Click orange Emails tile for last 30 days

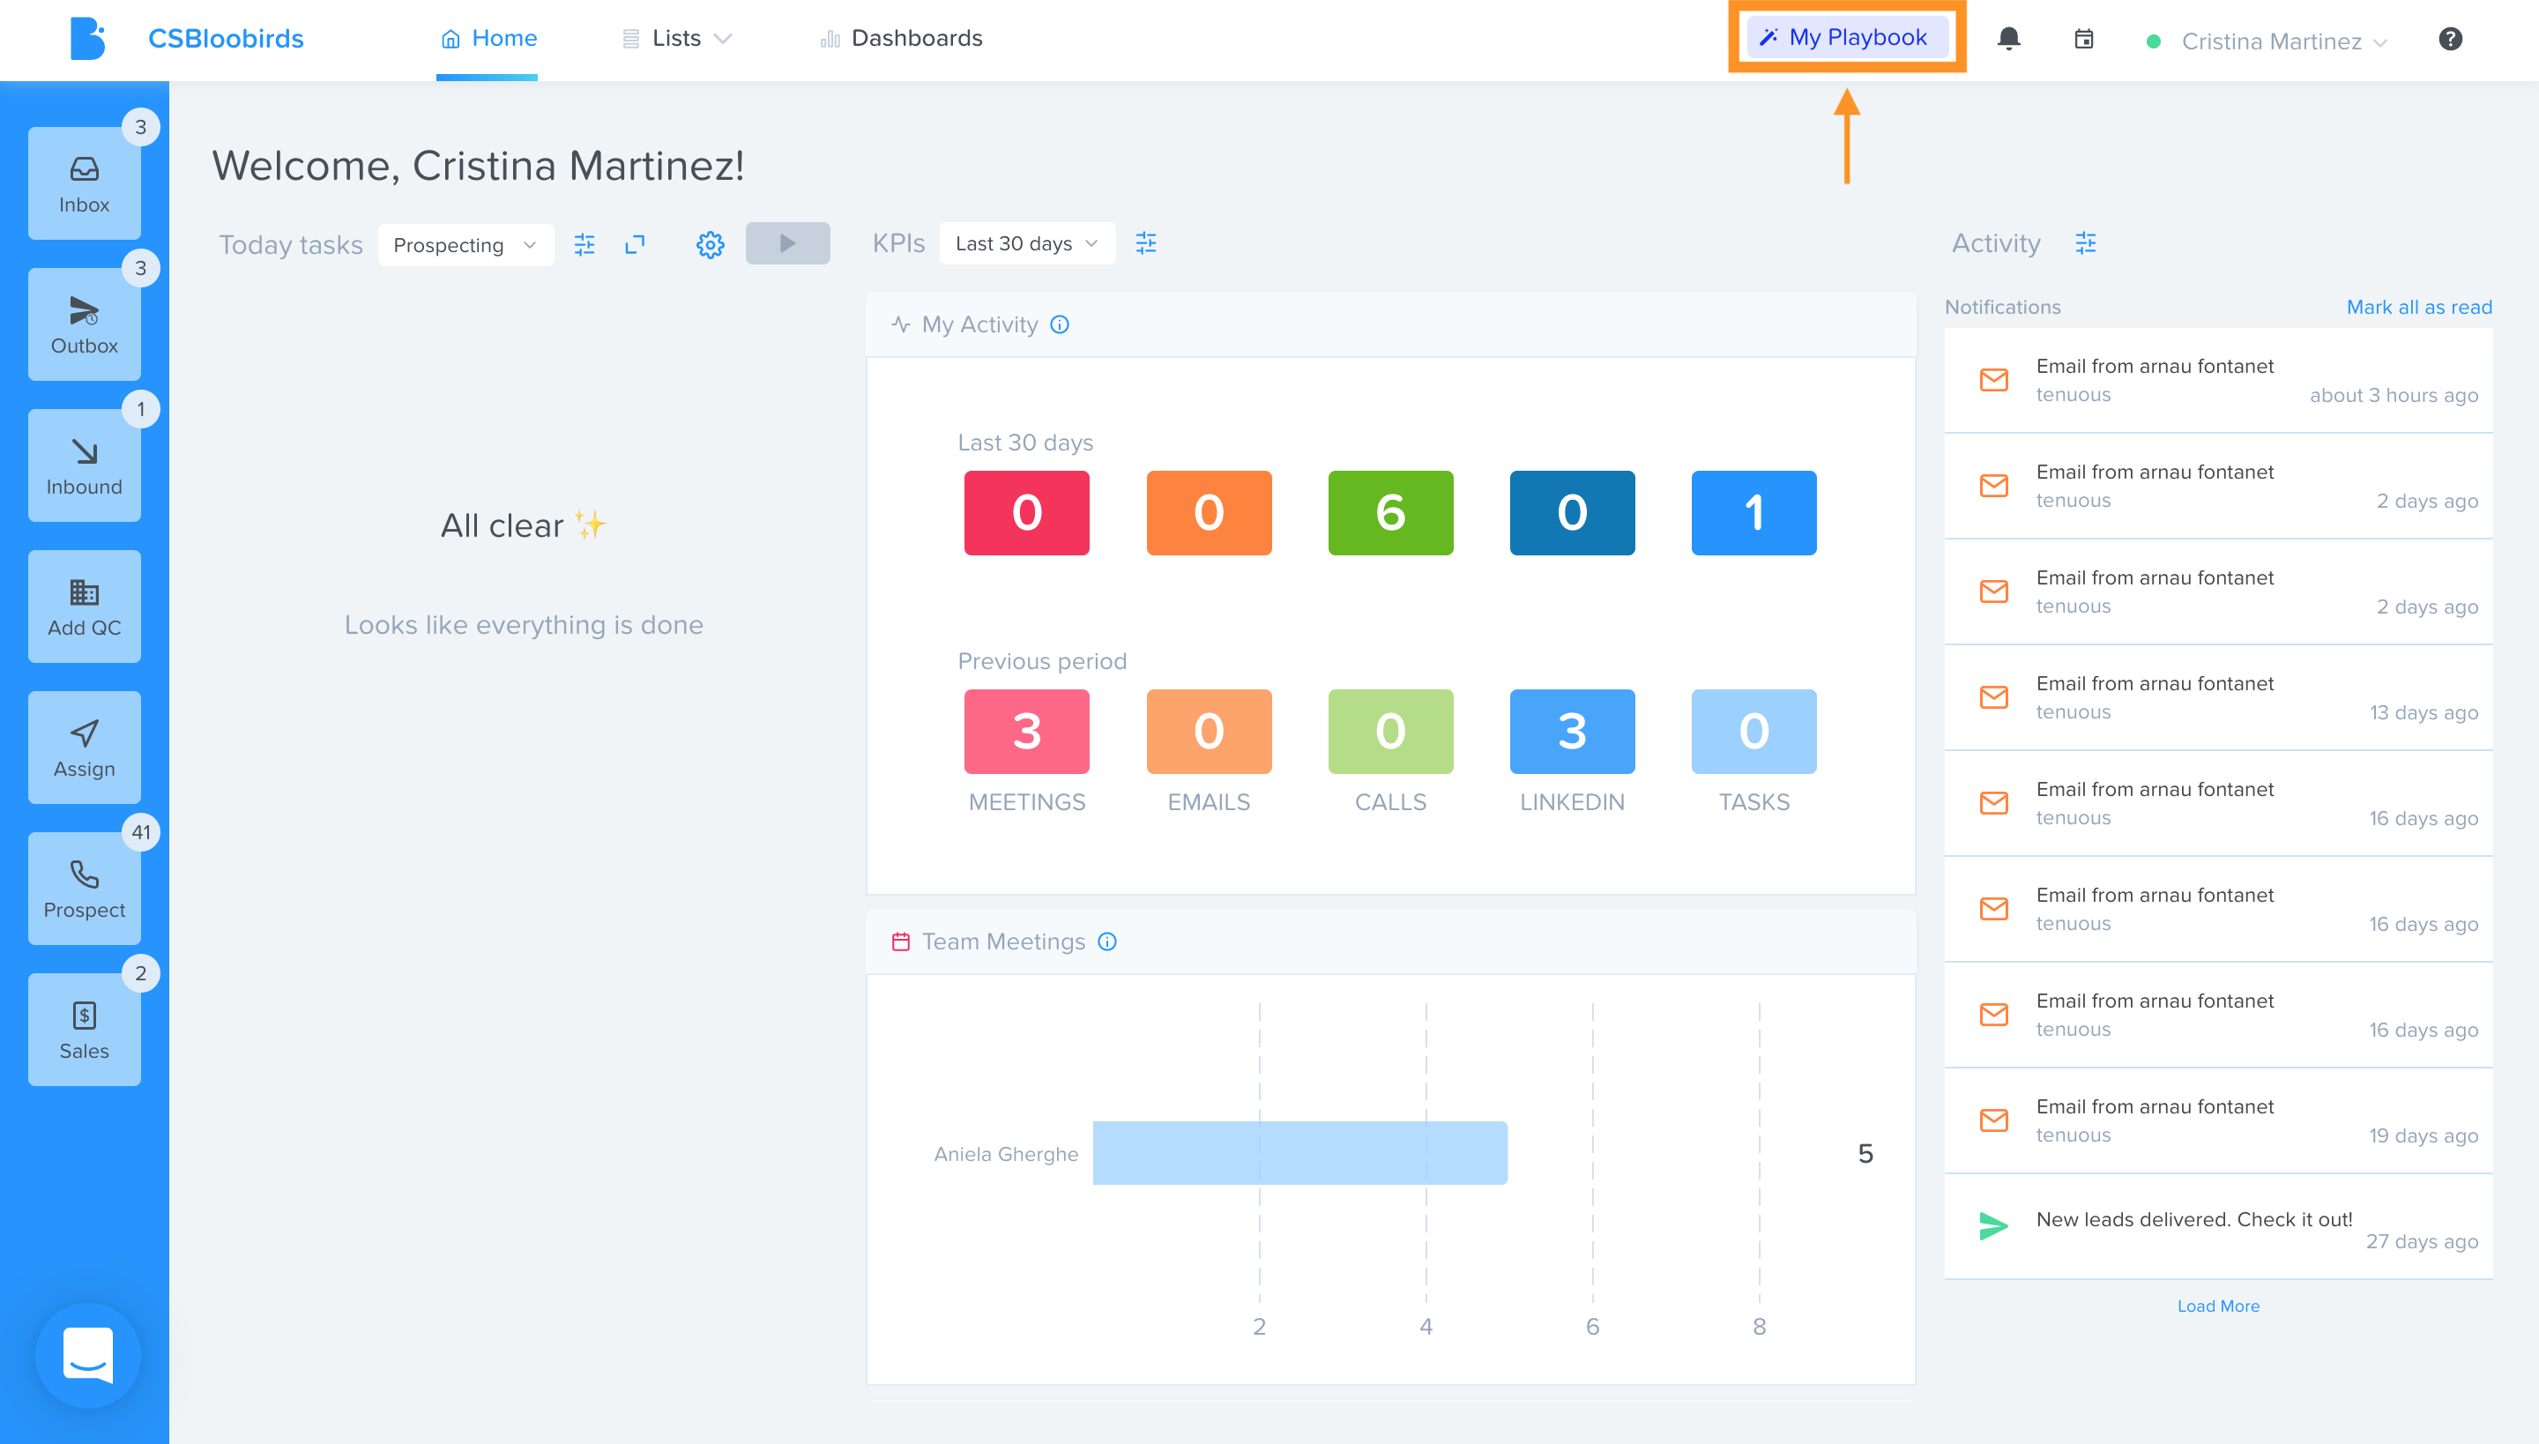1209,513
